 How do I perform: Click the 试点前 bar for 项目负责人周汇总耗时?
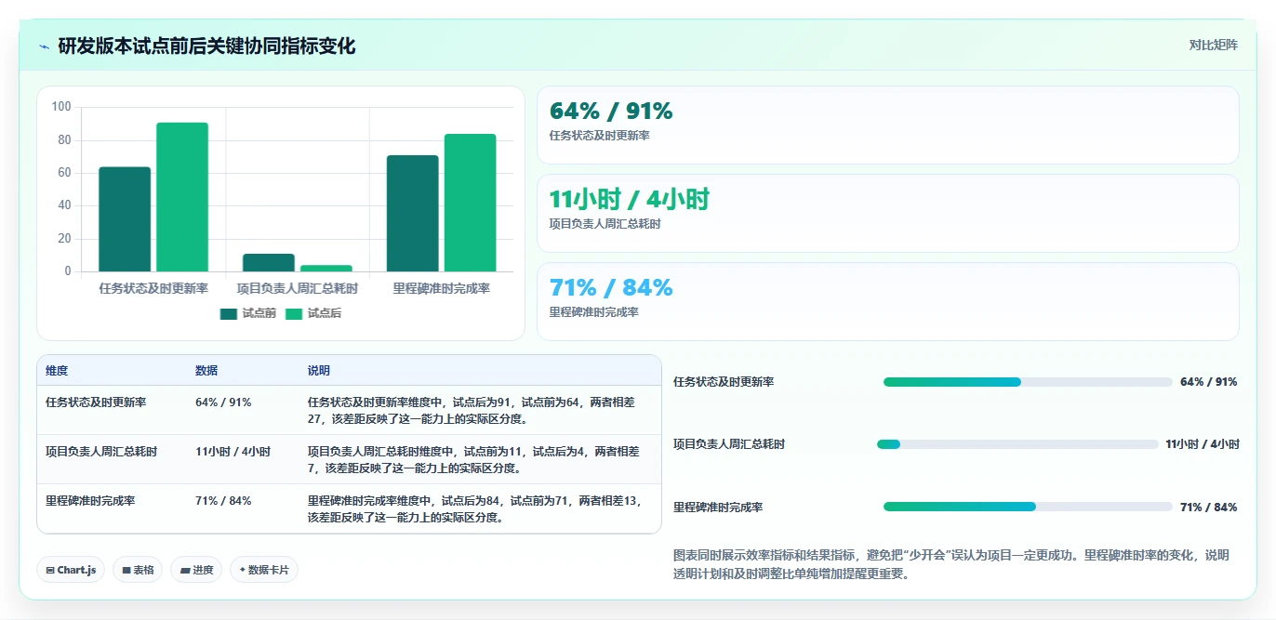[269, 263]
